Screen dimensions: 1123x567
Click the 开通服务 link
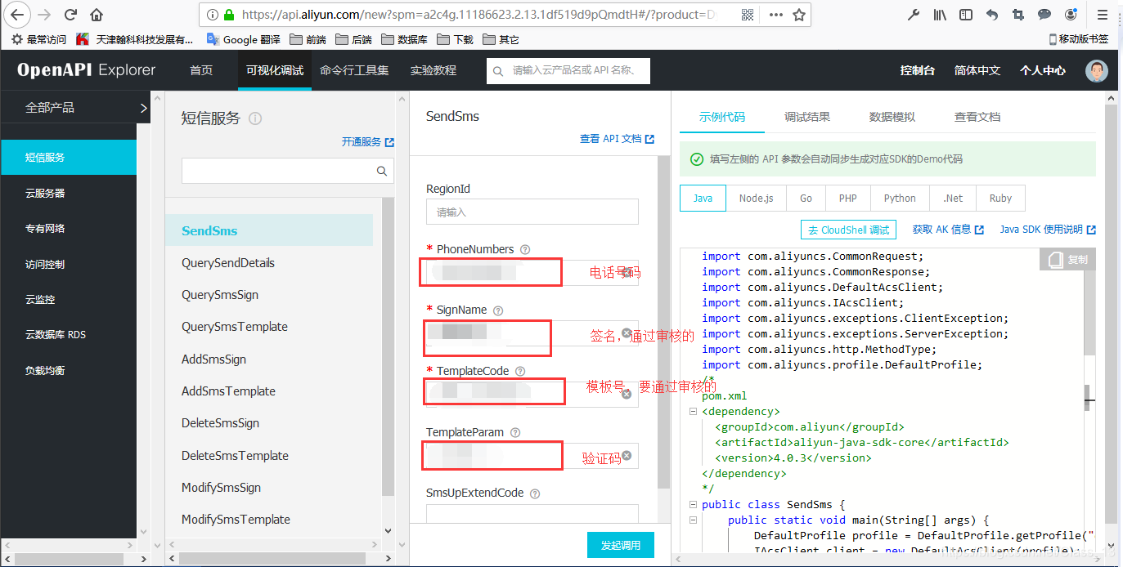pos(368,142)
